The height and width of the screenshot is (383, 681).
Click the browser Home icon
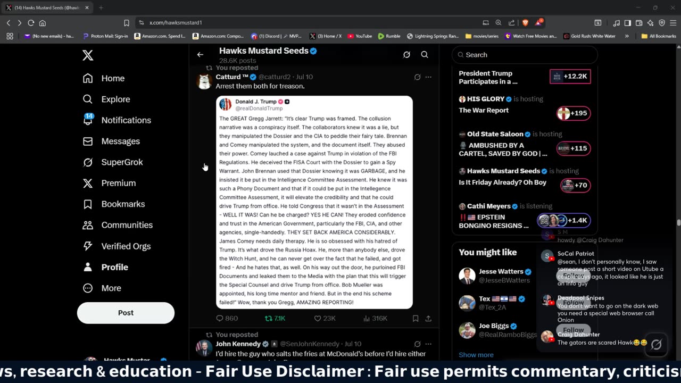pyautogui.click(x=43, y=23)
